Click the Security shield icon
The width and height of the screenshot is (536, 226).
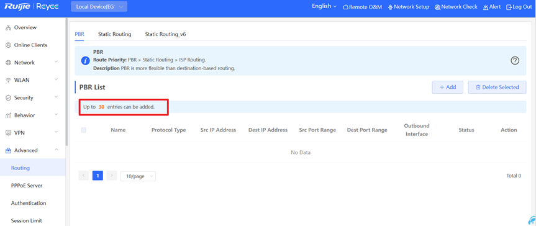9,97
